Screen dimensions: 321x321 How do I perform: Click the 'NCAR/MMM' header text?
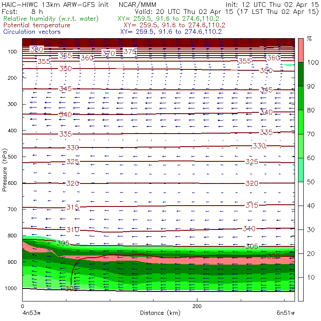[x=138, y=4]
